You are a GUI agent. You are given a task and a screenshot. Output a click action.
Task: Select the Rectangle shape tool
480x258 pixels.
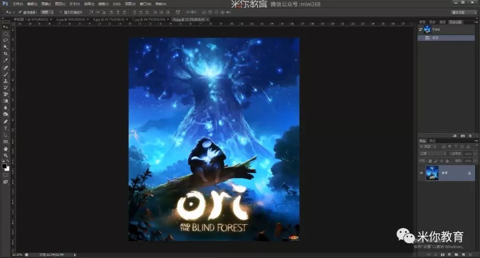click(5, 142)
